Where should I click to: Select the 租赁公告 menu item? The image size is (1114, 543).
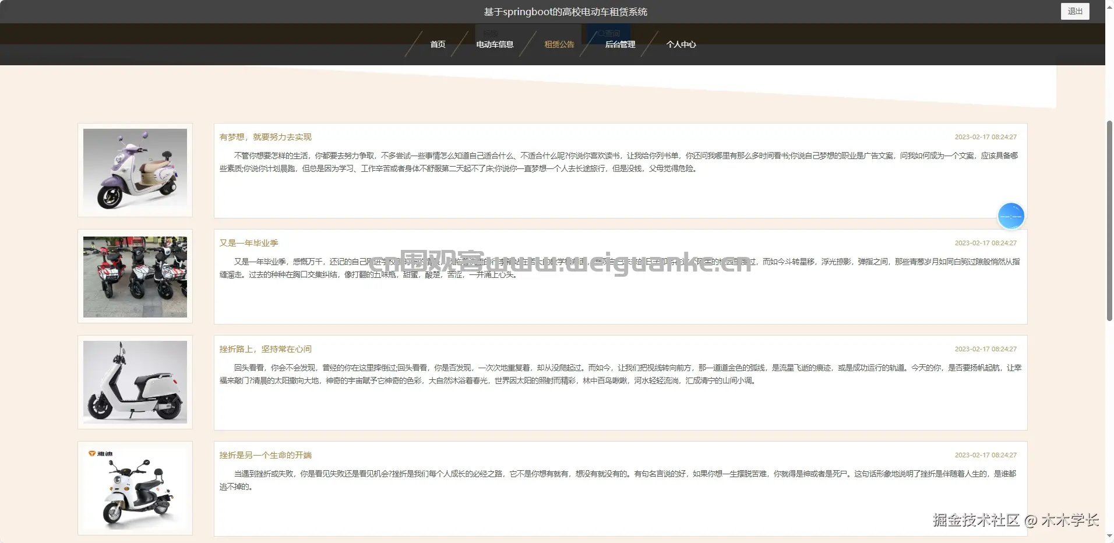point(559,44)
